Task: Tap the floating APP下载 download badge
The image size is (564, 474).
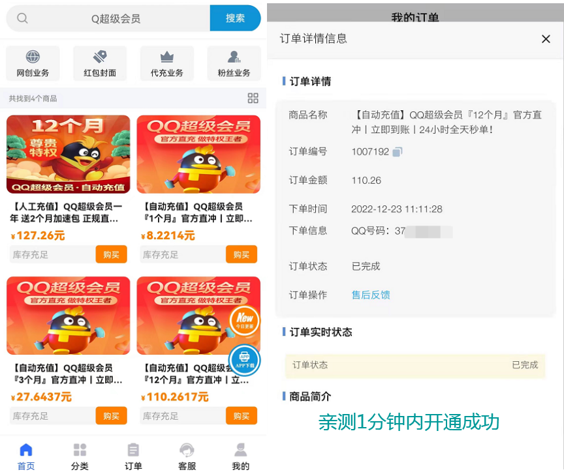Action: (245, 359)
